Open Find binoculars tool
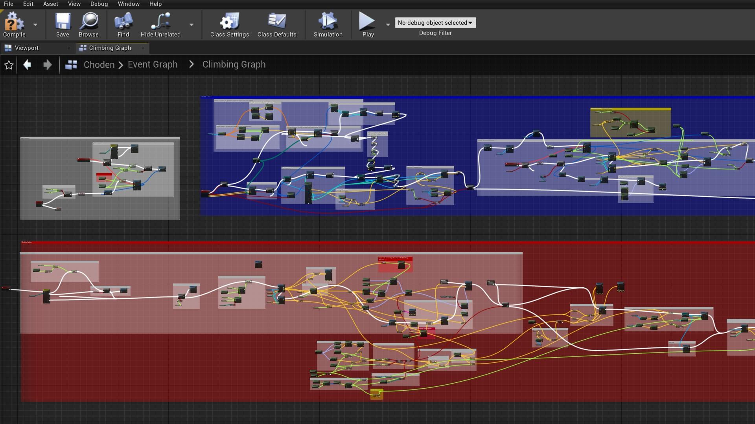 123,24
